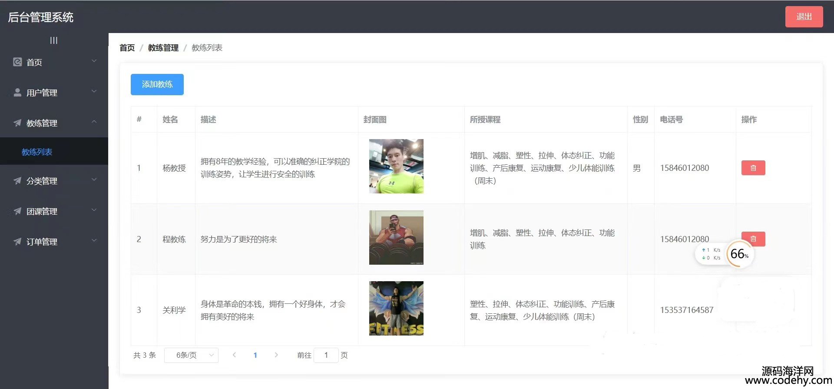The image size is (834, 389).
Task: Expand the 团课管理 menu chevron
Action: tap(94, 210)
